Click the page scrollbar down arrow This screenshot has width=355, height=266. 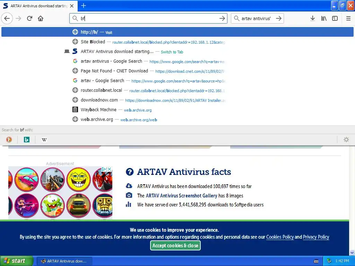(x=352, y=252)
